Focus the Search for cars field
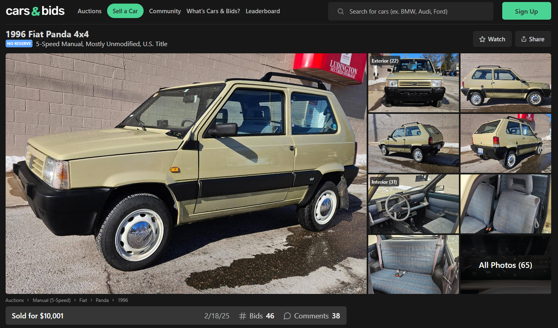 411,11
